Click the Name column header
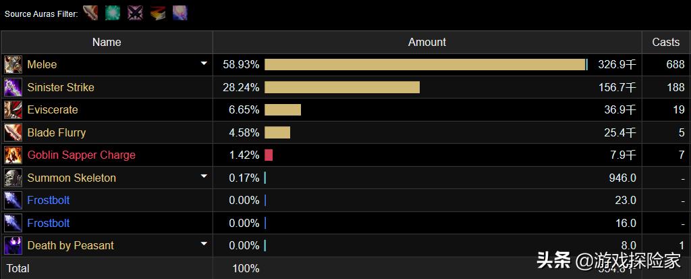Viewport: 691px width, 279px height. 107,42
